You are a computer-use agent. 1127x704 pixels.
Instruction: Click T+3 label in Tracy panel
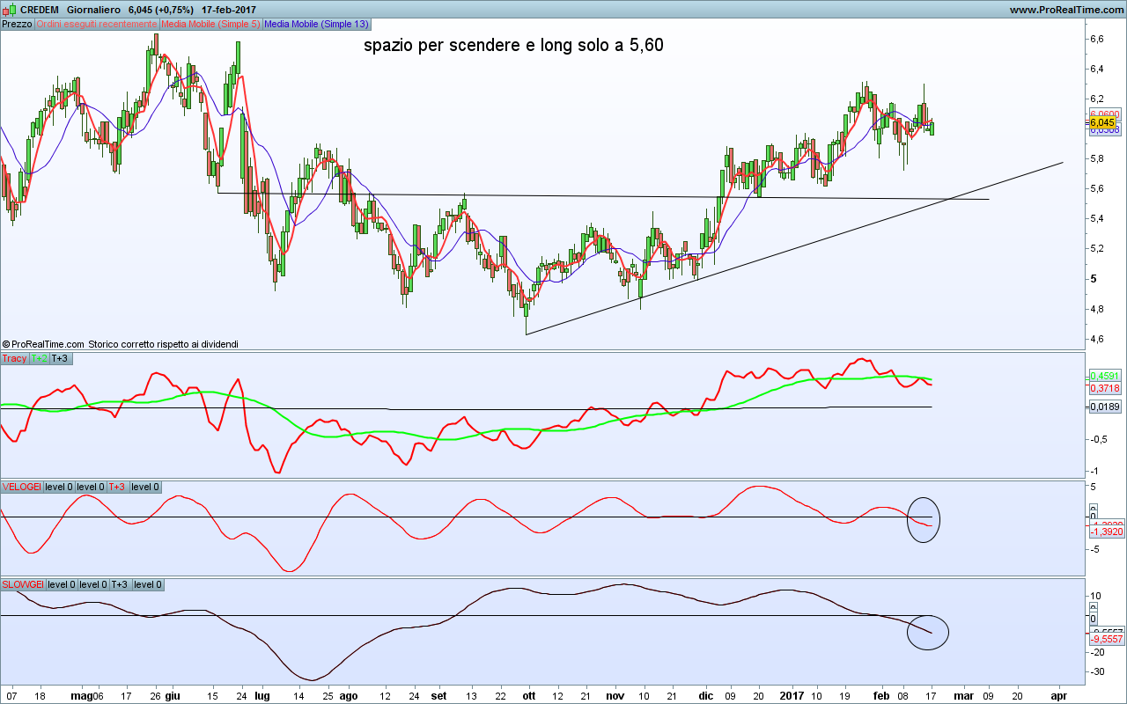60,358
